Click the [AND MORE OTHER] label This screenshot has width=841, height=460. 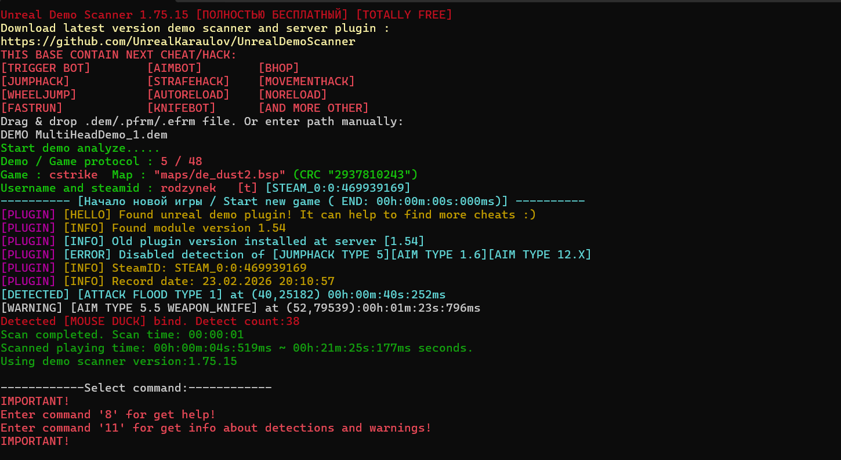point(313,108)
